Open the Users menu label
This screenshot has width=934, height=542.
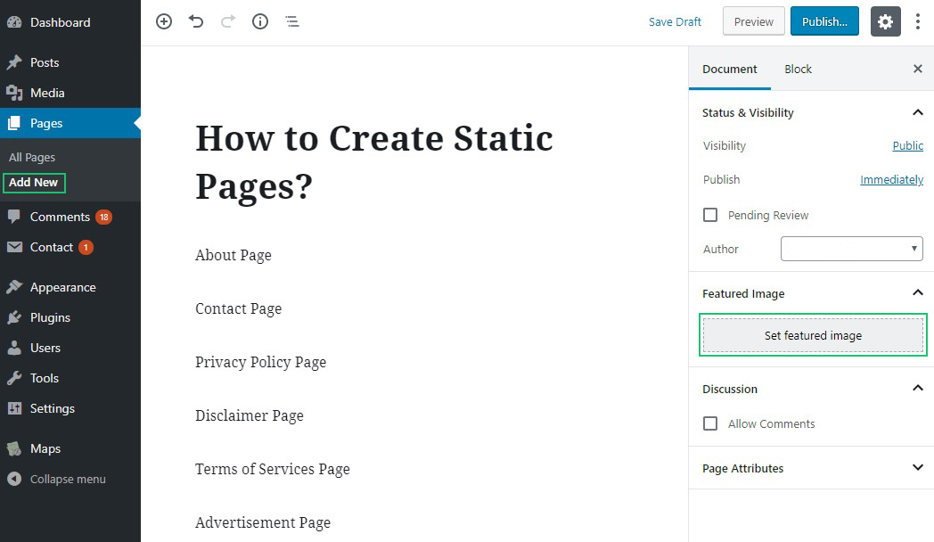click(45, 348)
